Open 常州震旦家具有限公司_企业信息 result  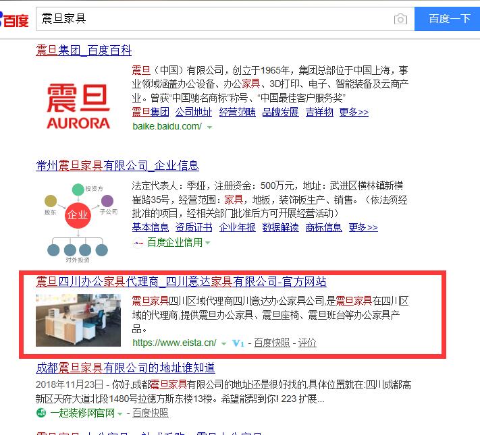(117, 166)
